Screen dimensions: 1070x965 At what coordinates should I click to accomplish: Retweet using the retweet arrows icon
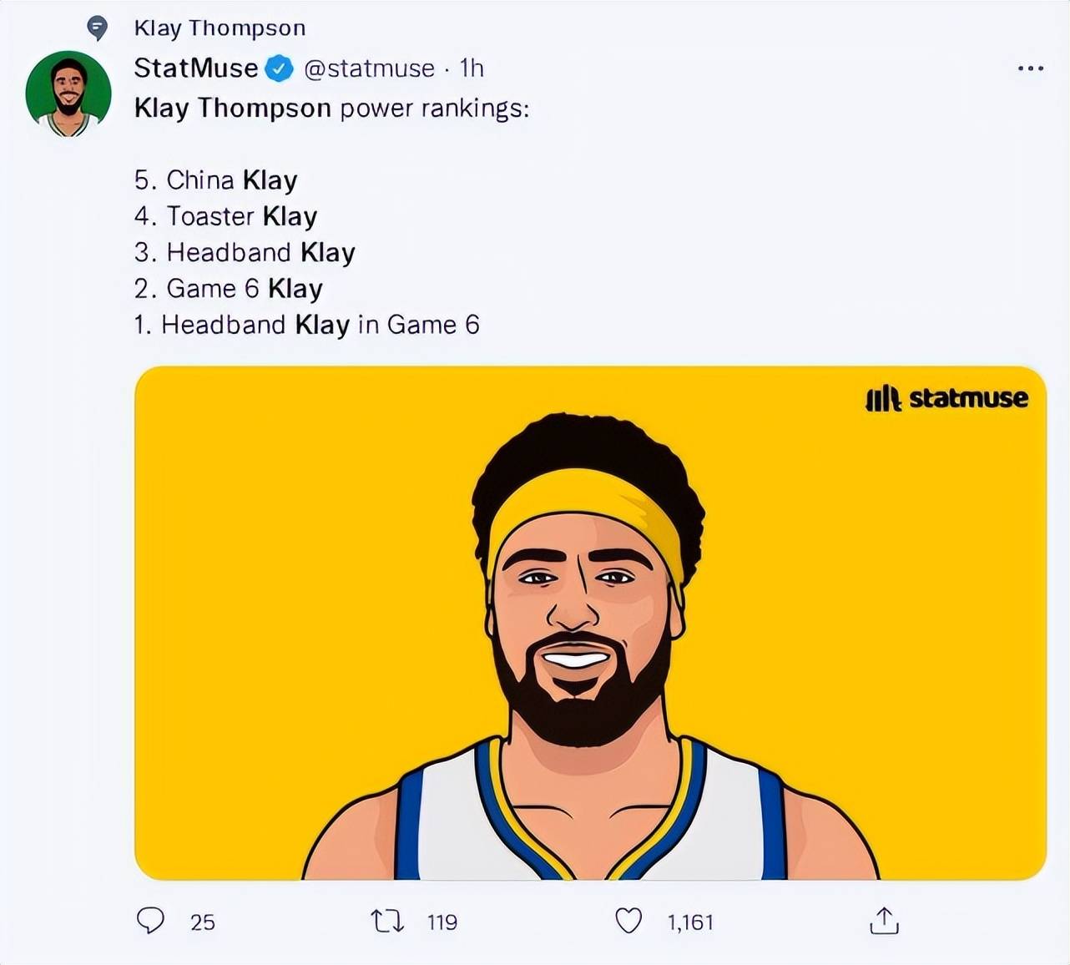pyautogui.click(x=387, y=922)
